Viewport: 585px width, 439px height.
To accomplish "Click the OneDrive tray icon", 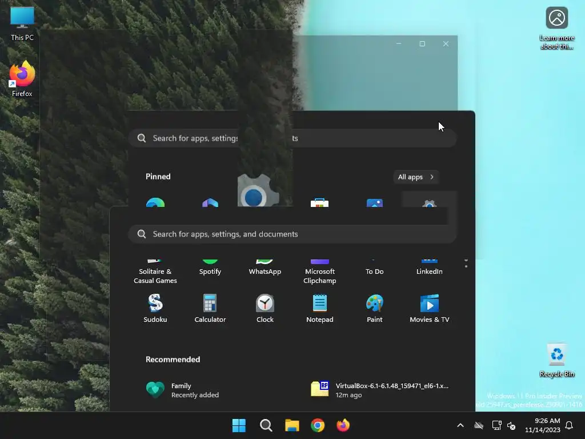I will [479, 425].
